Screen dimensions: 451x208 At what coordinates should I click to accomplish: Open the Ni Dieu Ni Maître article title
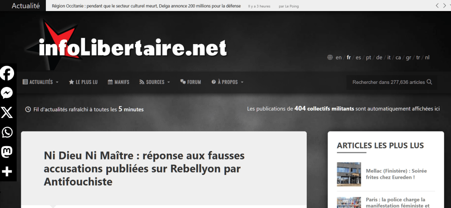click(x=144, y=169)
